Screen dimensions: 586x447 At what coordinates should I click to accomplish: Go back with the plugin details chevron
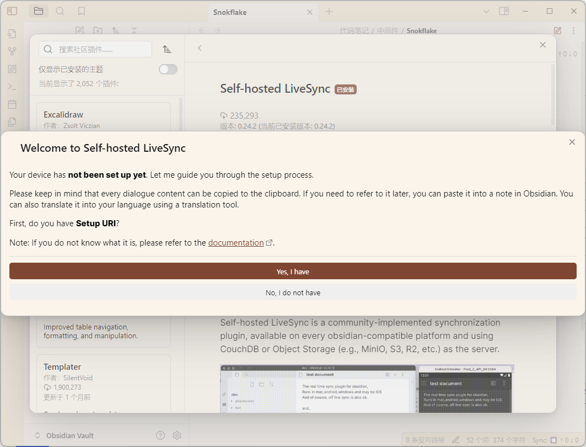[x=200, y=48]
